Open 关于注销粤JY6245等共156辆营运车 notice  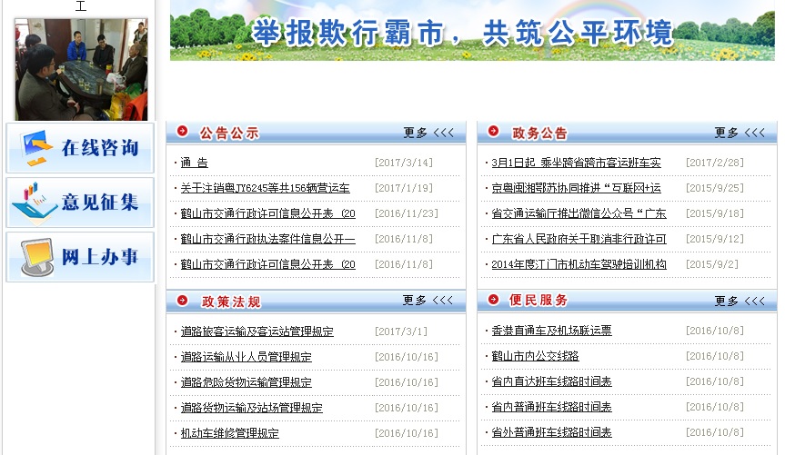click(x=265, y=188)
